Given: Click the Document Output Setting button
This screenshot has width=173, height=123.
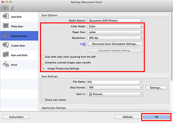Looking at the screenshot, I should (x=115, y=50).
